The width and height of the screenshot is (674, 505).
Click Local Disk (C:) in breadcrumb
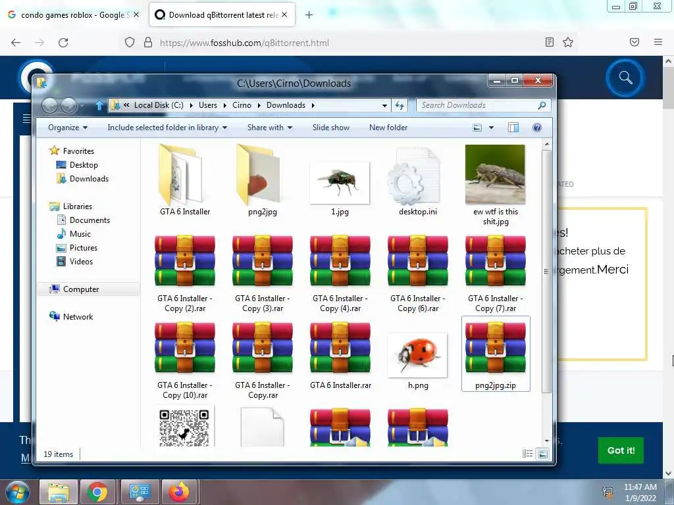(159, 105)
